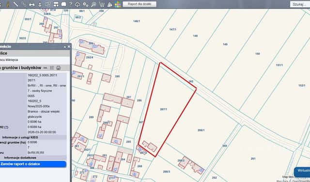This screenshot has height=182, width=310.
Task: Click the speech-bubble shaped icon in toolbar
Action: (63, 4)
